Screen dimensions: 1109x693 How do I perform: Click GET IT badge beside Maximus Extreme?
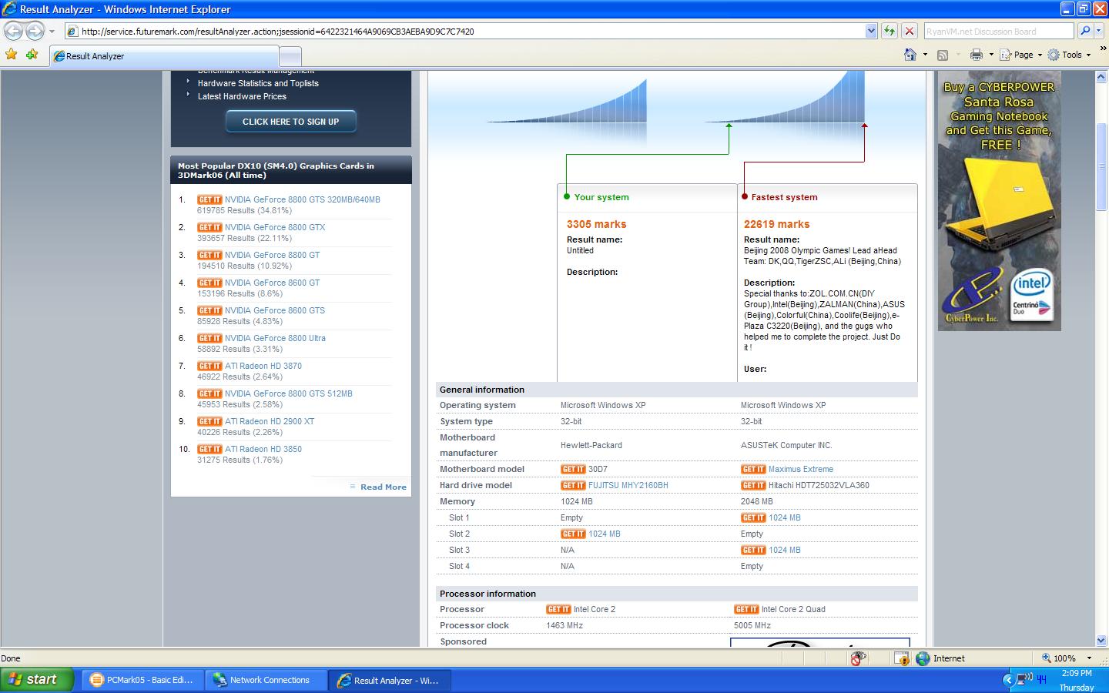point(753,469)
